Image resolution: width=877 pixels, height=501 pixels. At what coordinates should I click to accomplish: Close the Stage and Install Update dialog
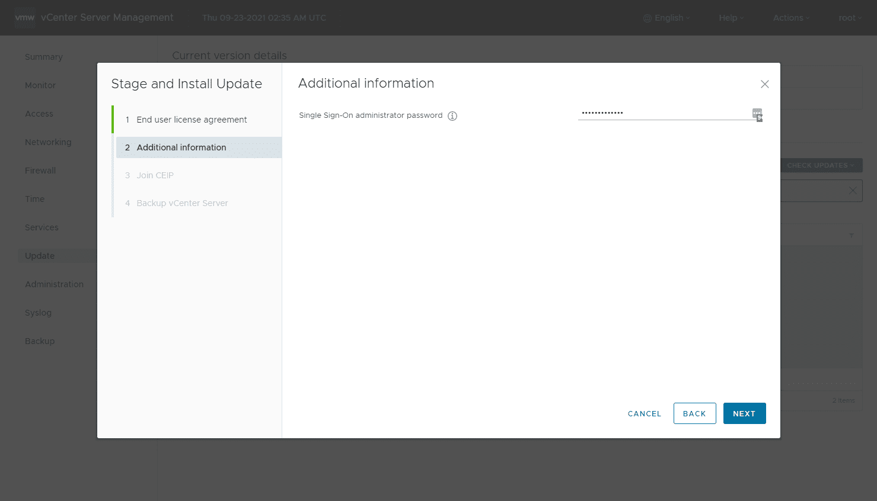coord(765,84)
